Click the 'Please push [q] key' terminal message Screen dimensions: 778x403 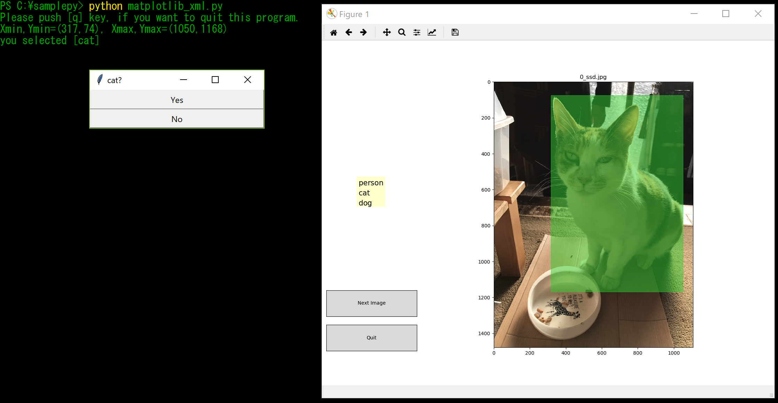tap(149, 17)
